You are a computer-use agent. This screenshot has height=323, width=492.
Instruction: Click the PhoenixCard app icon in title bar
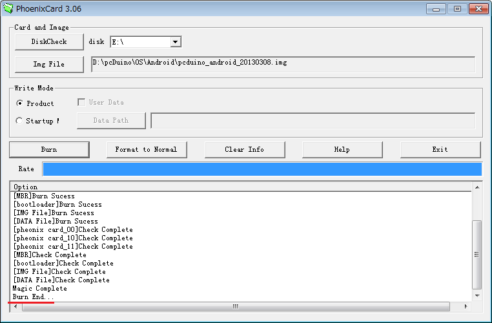pos(8,8)
